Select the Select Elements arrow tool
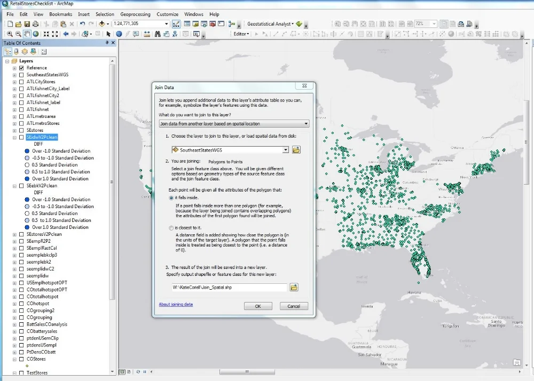The width and height of the screenshot is (534, 381). point(108,34)
